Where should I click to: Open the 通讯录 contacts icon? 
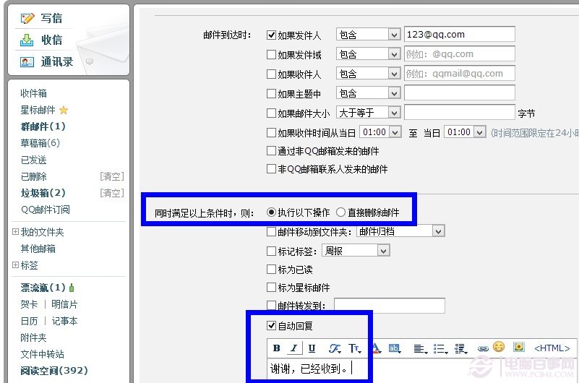pyautogui.click(x=27, y=61)
